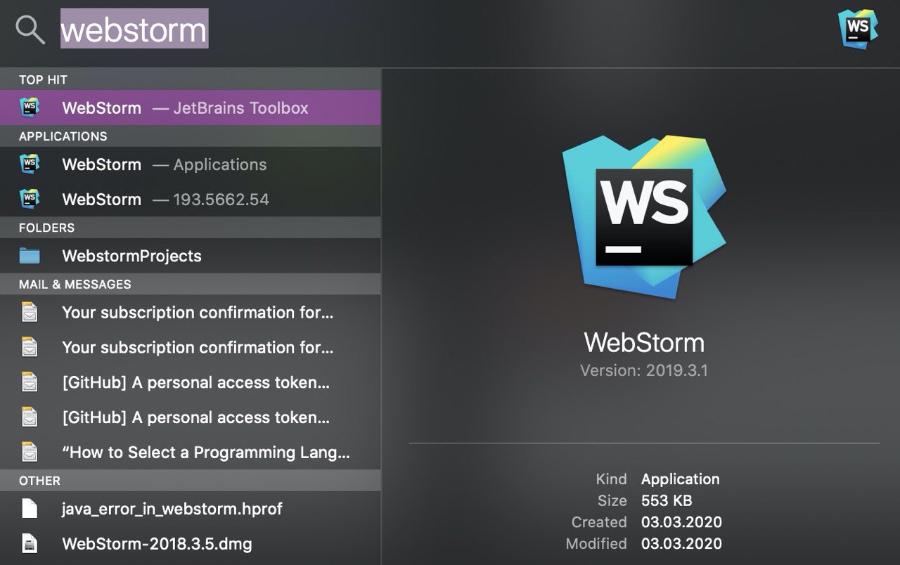900x565 pixels.
Task: Select WebStorm — Applications result
Action: point(191,164)
